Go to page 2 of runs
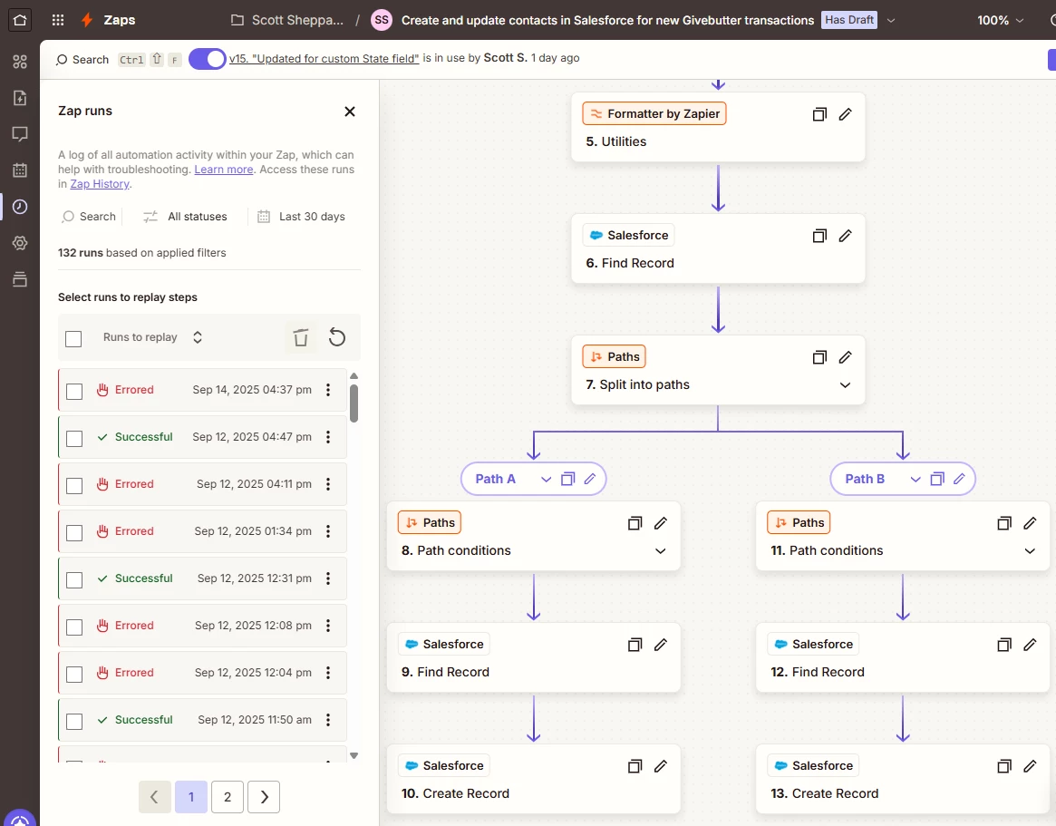Viewport: 1056px width, 826px height. tap(228, 797)
